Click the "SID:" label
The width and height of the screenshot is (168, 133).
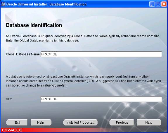9,99
